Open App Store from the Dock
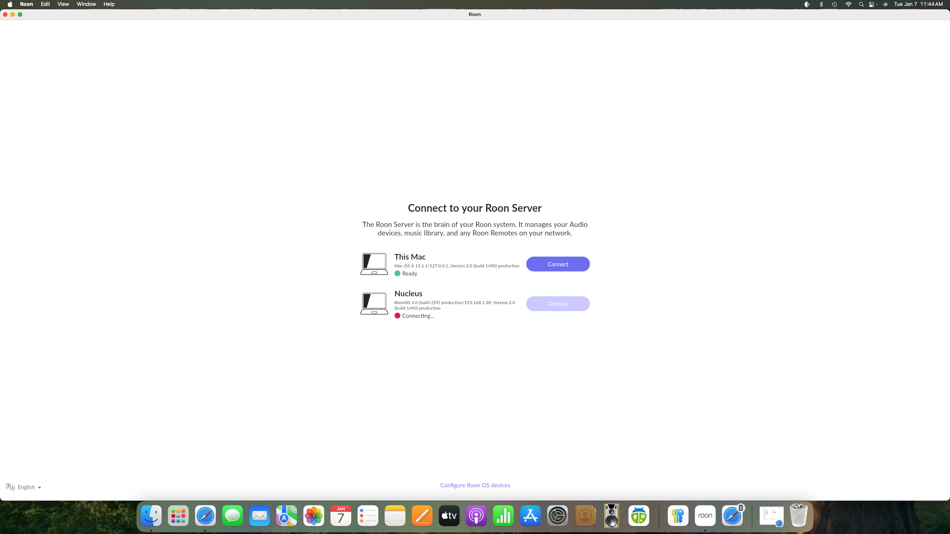 point(530,515)
